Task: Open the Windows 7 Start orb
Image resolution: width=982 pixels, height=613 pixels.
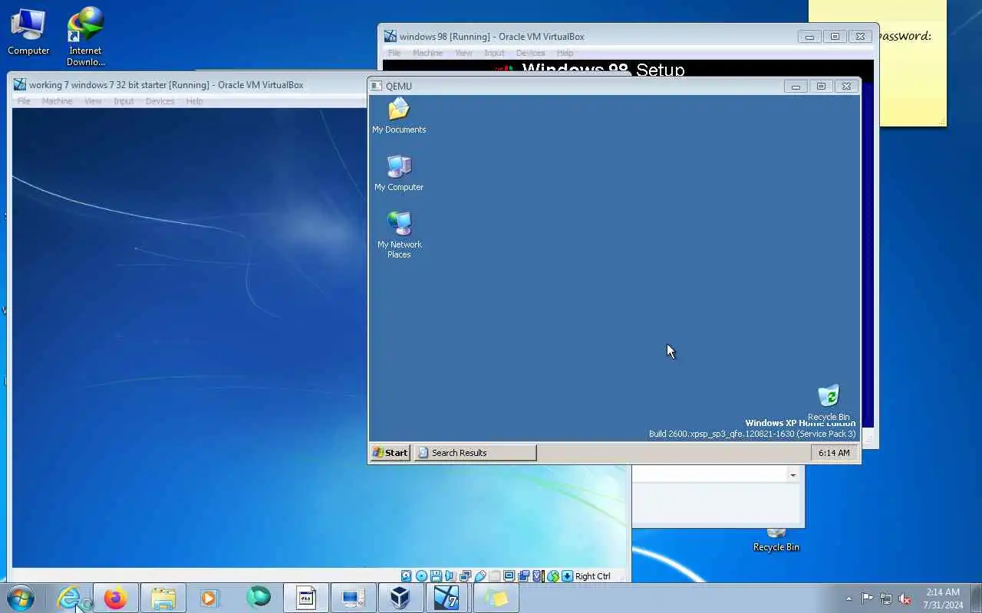Action: click(19, 598)
